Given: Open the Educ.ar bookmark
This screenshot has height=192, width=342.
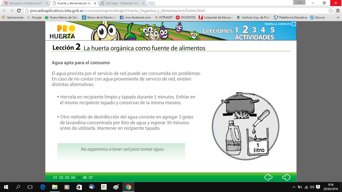Looking at the screenshot, I should coord(317,17).
